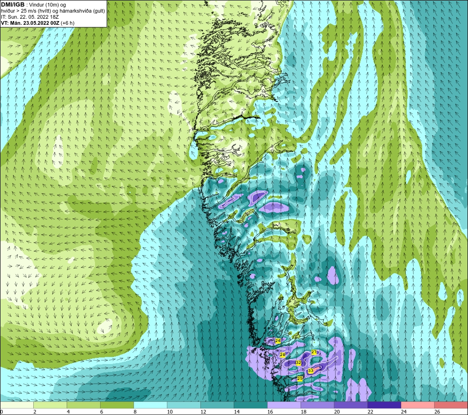Click the scale label 0
The height and width of the screenshot is (415, 468).
pos(1,412)
